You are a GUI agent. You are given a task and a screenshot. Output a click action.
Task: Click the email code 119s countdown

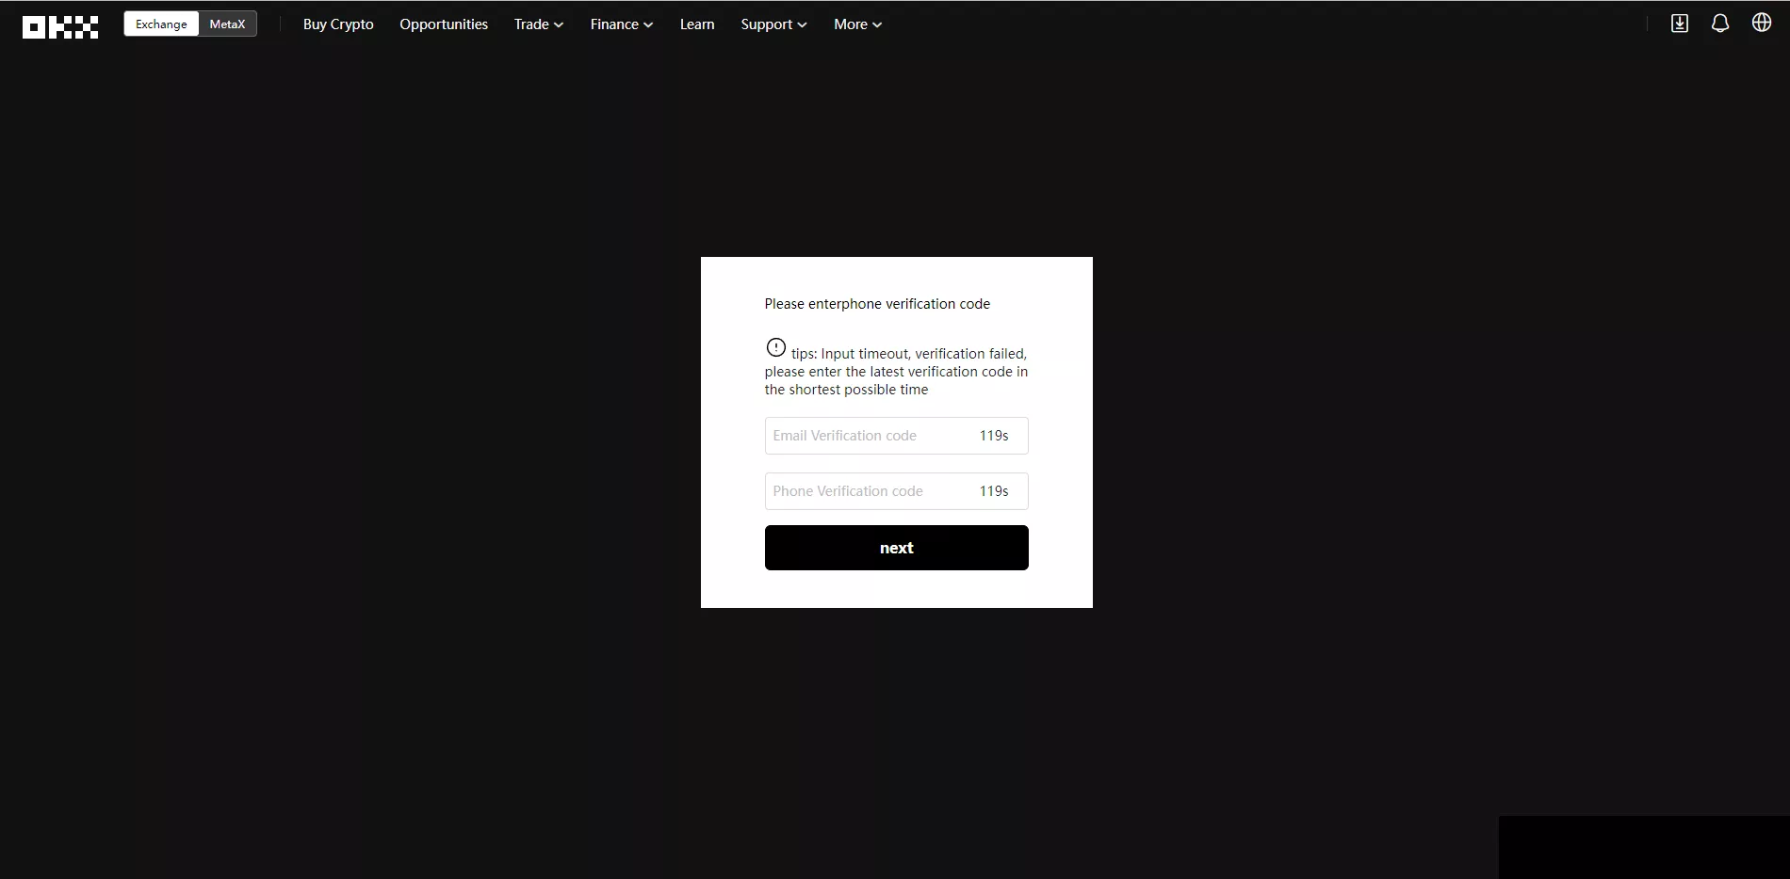pos(993,436)
